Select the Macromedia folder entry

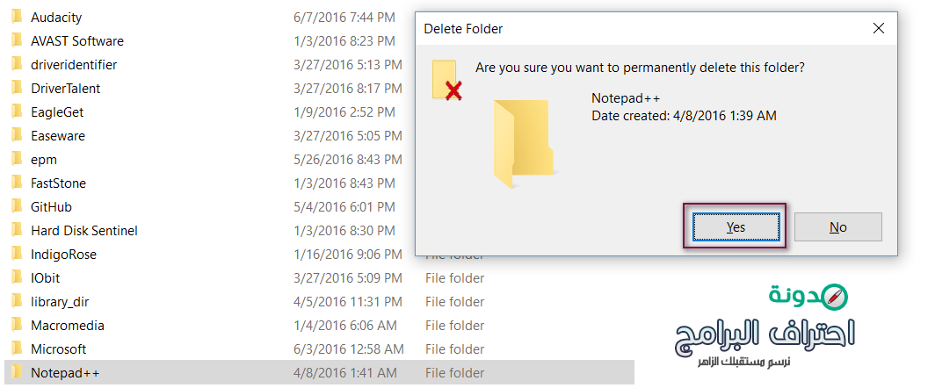click(68, 325)
